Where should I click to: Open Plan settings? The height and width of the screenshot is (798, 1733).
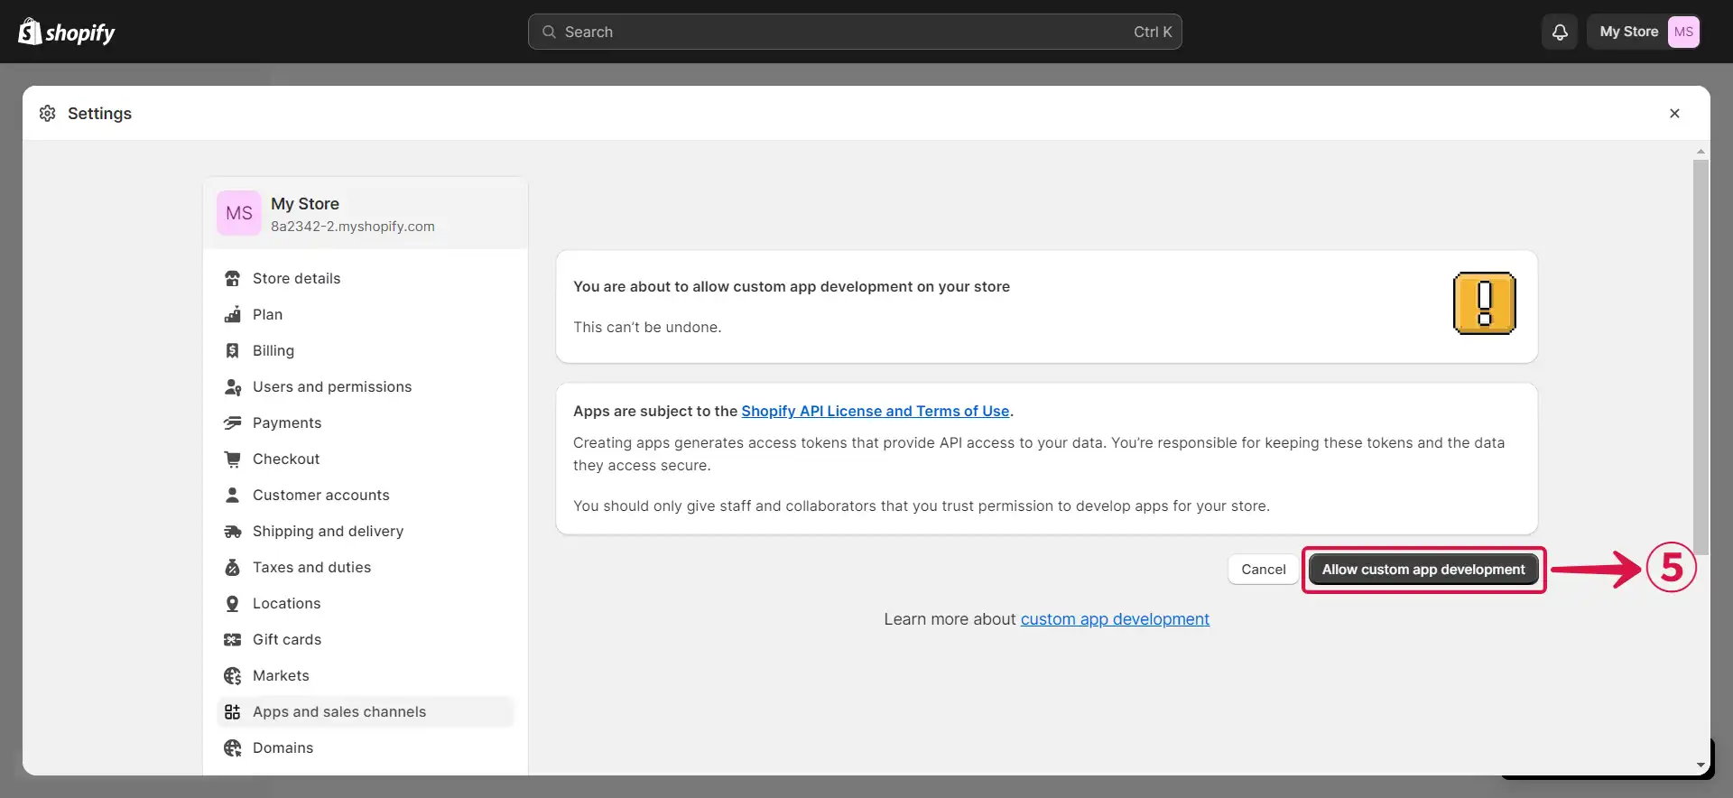[366, 314]
